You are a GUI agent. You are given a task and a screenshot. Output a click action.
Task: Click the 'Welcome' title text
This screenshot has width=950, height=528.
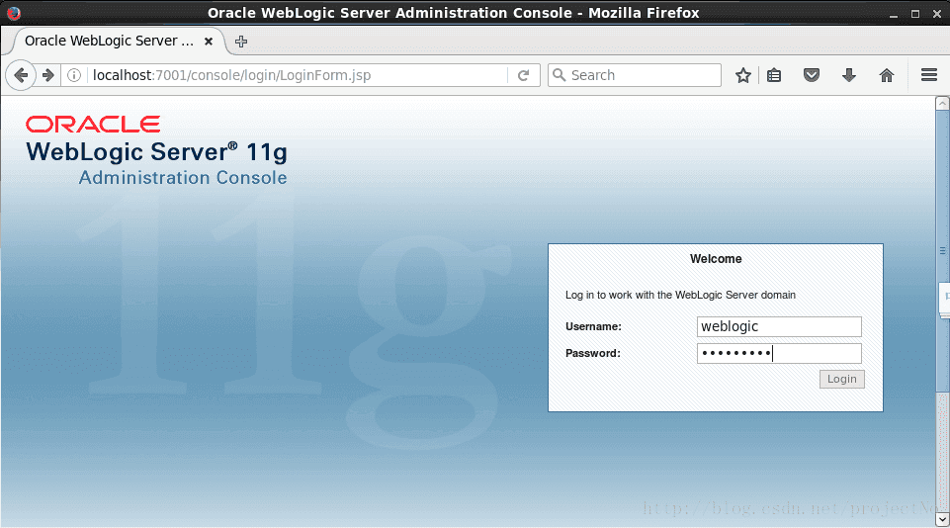[716, 259]
